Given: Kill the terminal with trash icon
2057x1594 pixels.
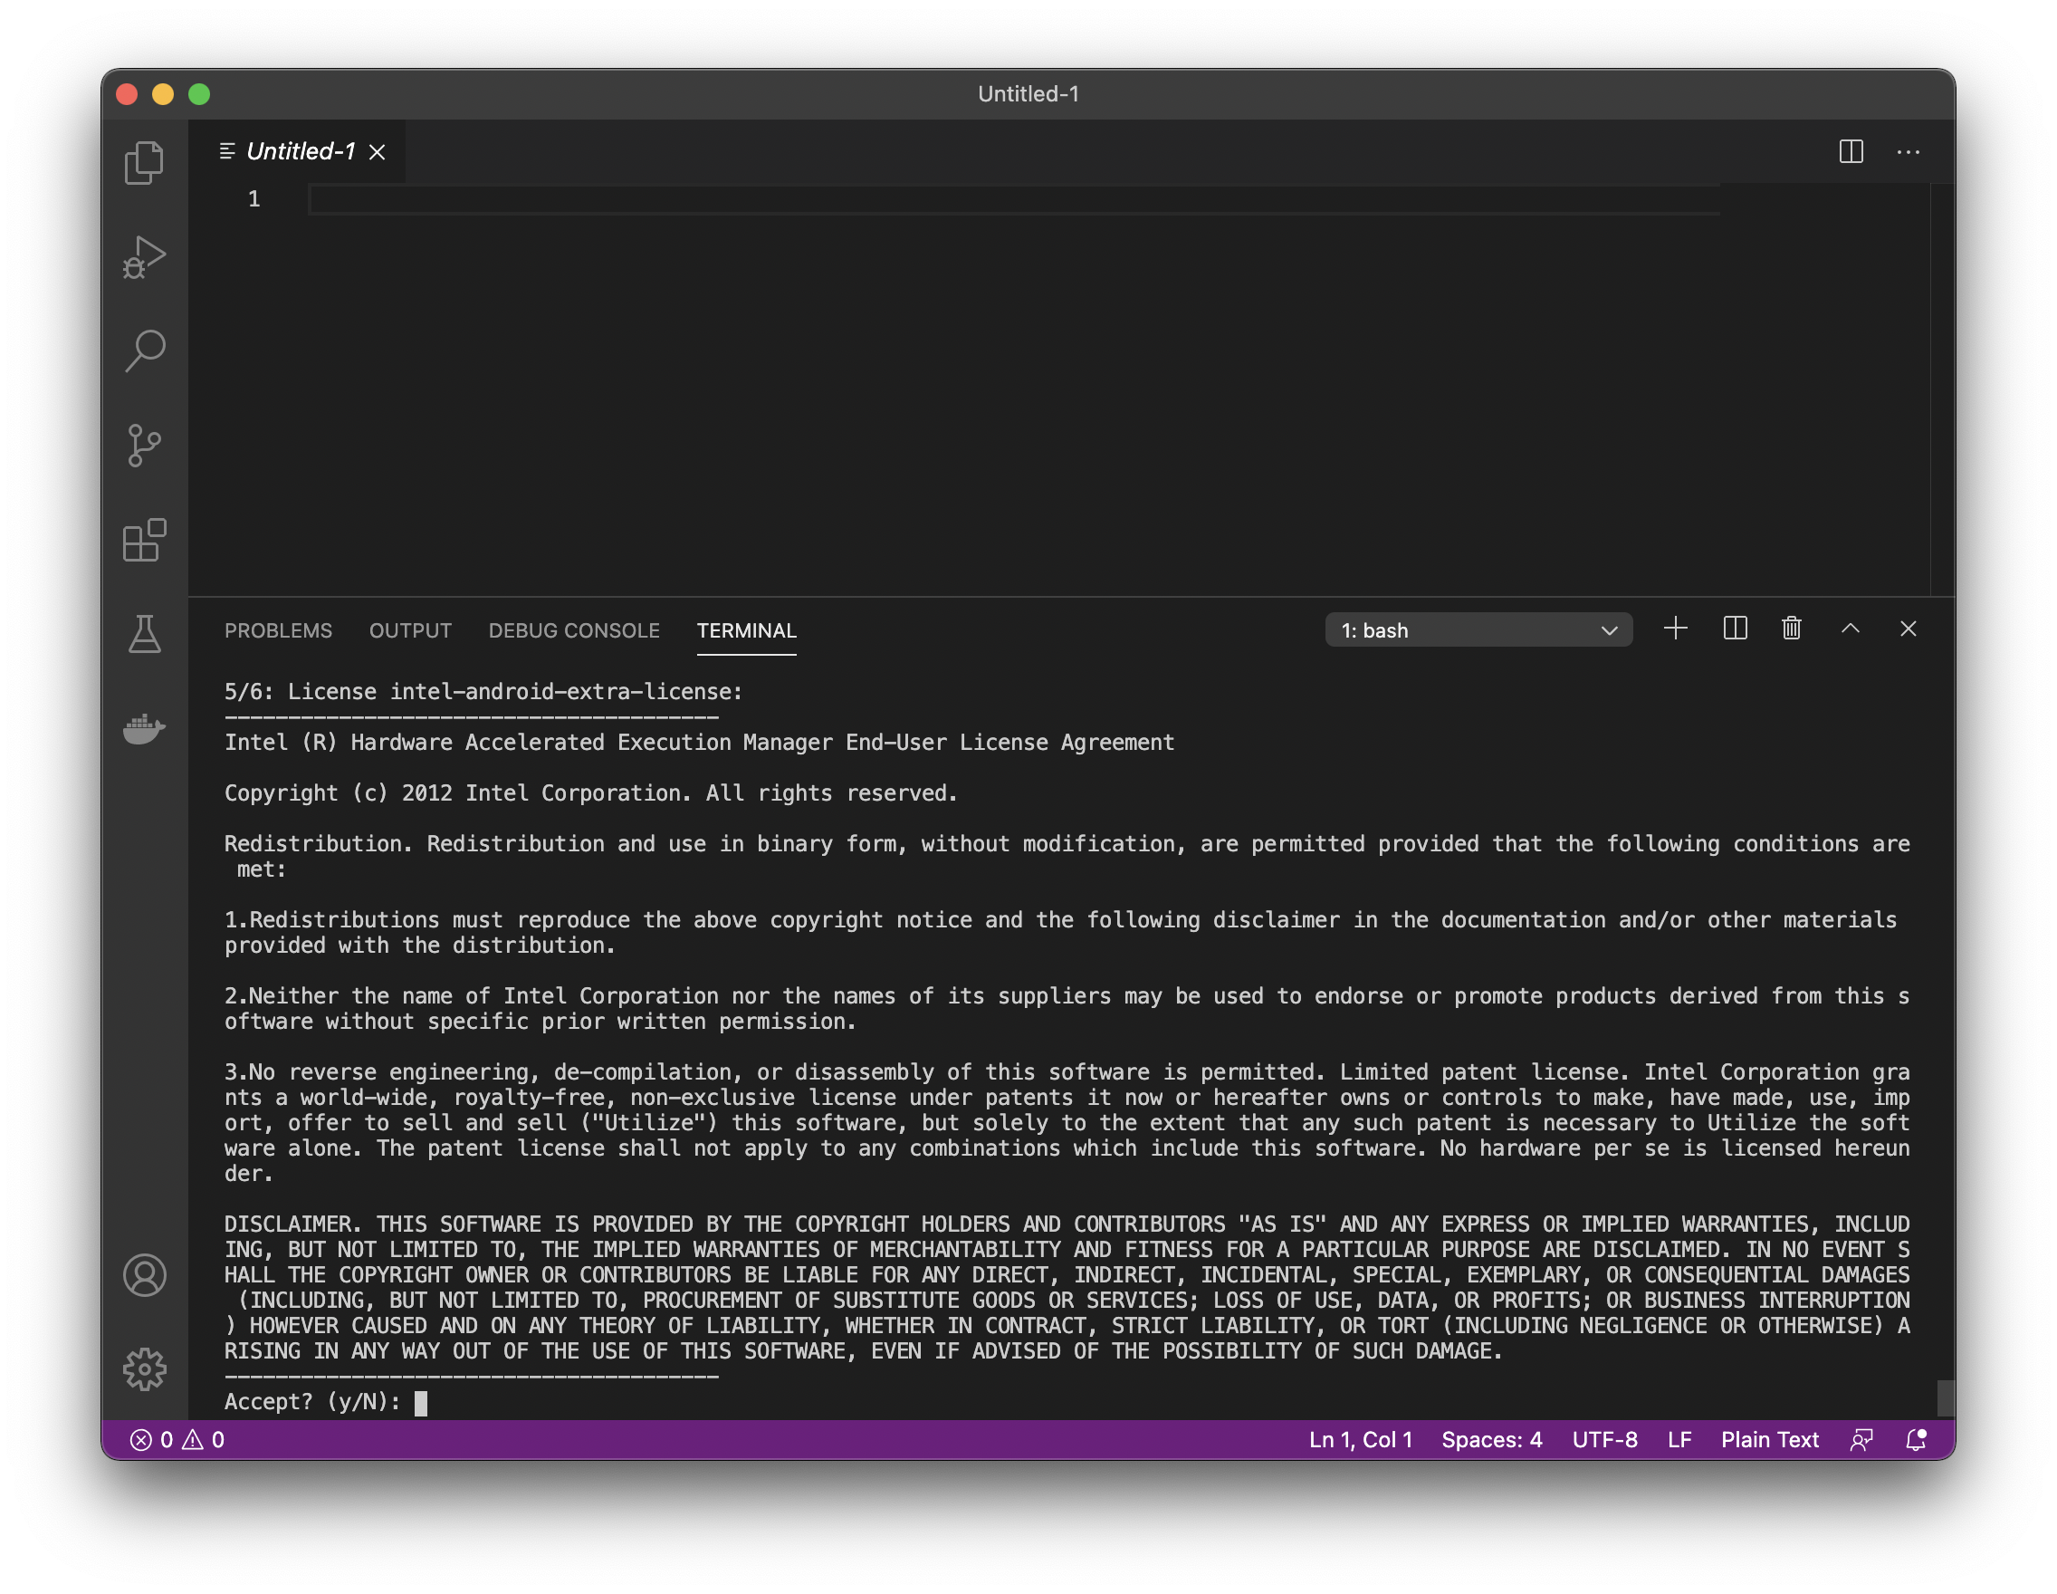Looking at the screenshot, I should pos(1792,629).
